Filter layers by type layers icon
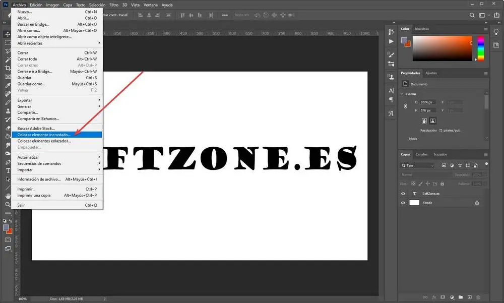Screen dimensions: 504x303 point(460,165)
